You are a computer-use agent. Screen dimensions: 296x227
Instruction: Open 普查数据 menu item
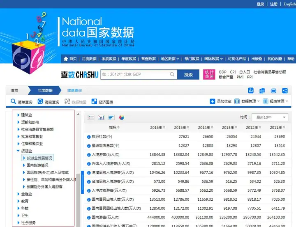click(148, 59)
